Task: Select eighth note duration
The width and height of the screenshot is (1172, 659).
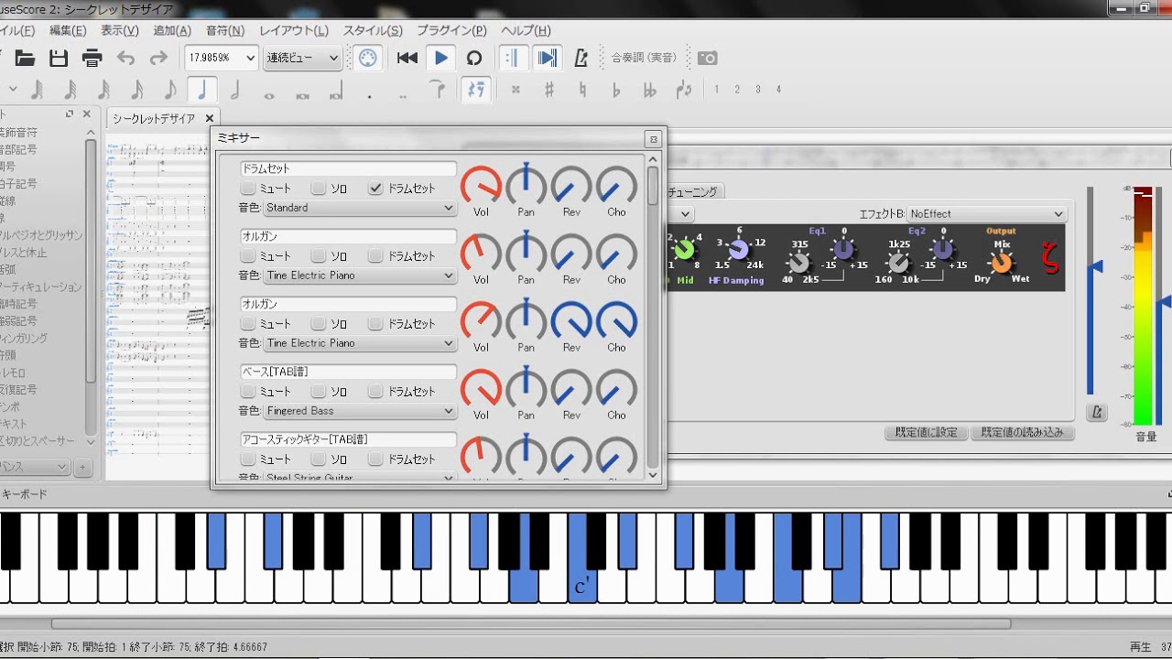Action: 169,90
